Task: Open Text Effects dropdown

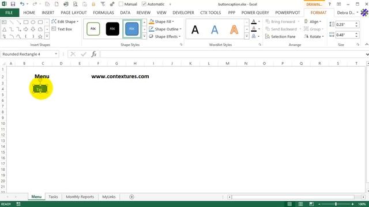Action: click(259, 36)
